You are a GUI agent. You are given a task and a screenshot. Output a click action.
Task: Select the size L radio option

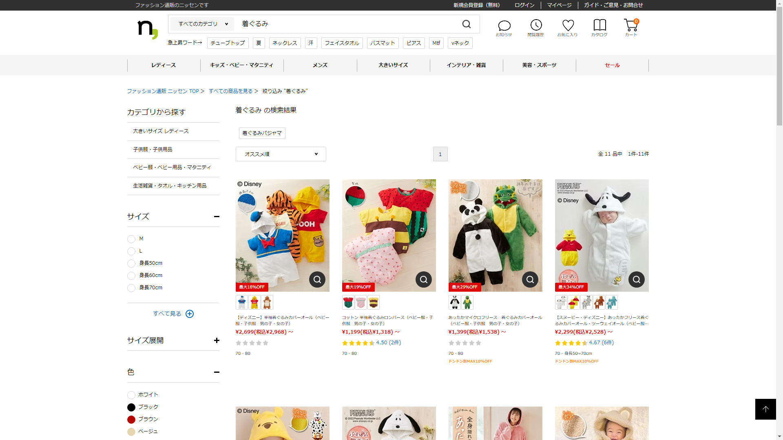[x=131, y=251]
